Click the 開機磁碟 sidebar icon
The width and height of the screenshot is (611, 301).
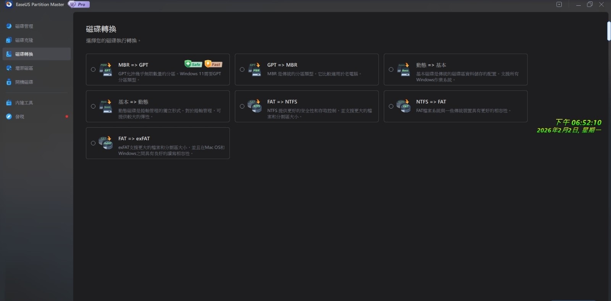(9, 82)
